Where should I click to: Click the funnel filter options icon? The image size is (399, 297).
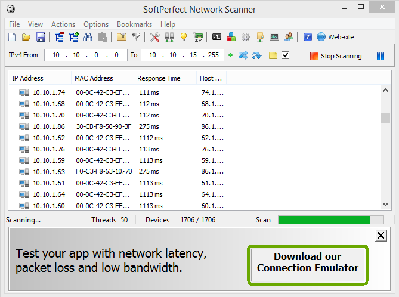point(136,37)
